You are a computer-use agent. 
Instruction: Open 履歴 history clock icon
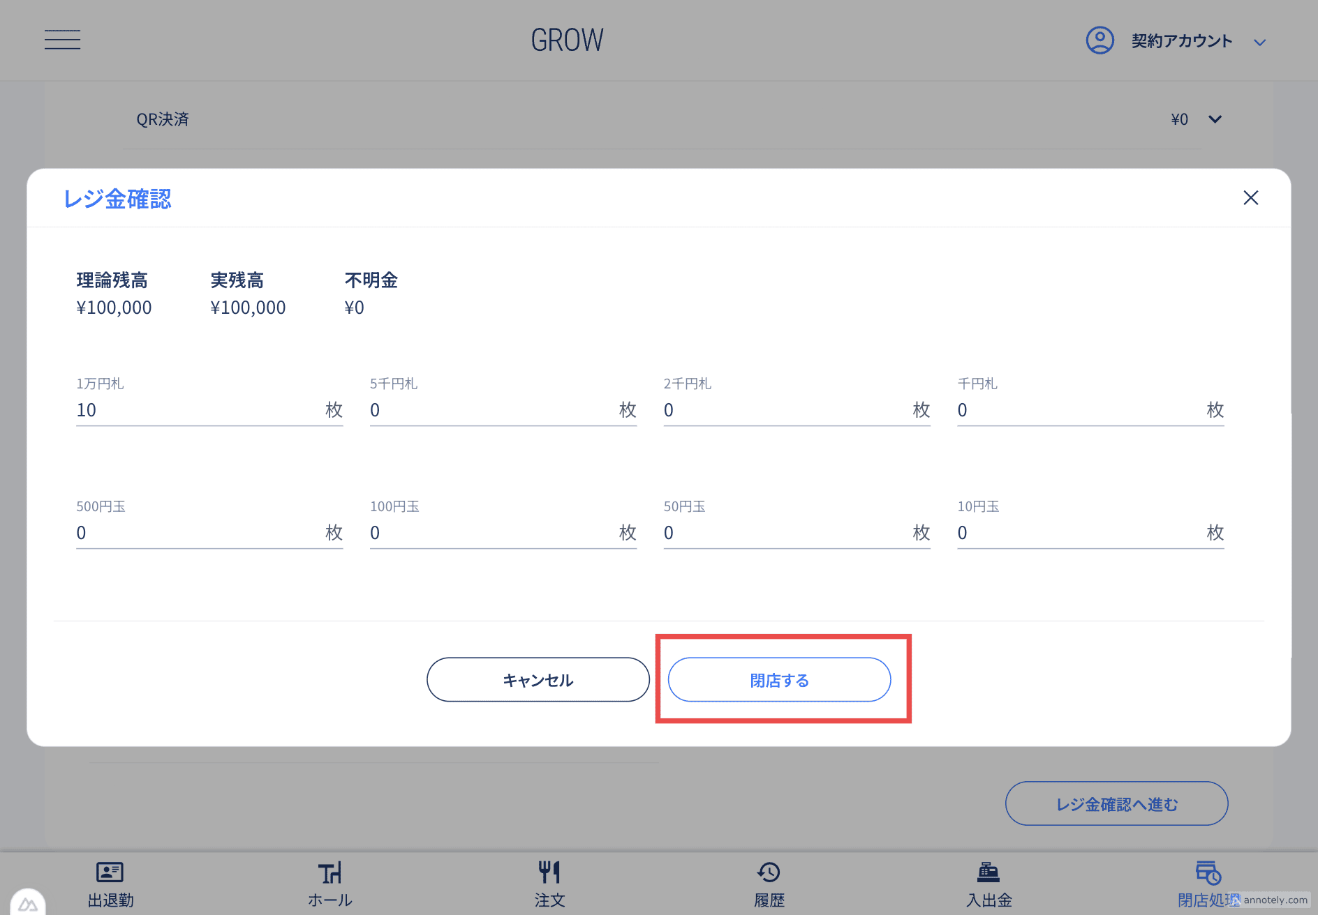[769, 872]
